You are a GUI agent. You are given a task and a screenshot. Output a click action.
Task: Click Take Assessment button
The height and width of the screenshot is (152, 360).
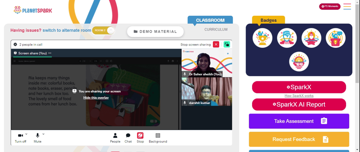click(299, 121)
